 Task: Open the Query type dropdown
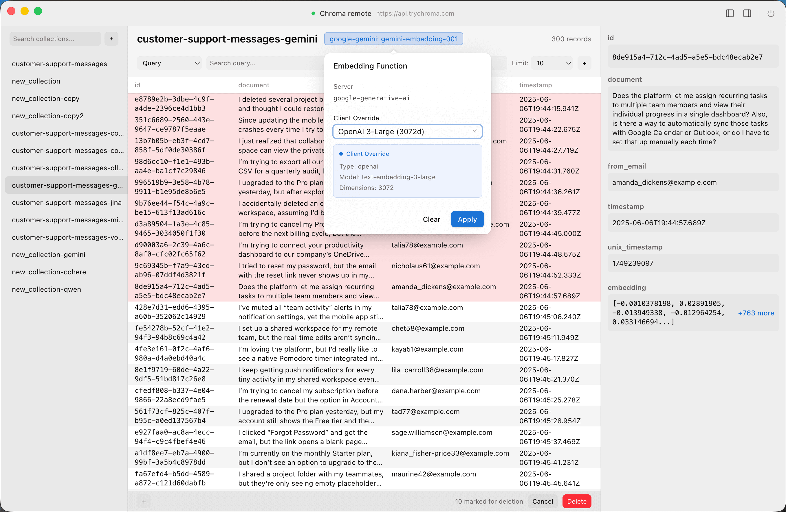169,63
